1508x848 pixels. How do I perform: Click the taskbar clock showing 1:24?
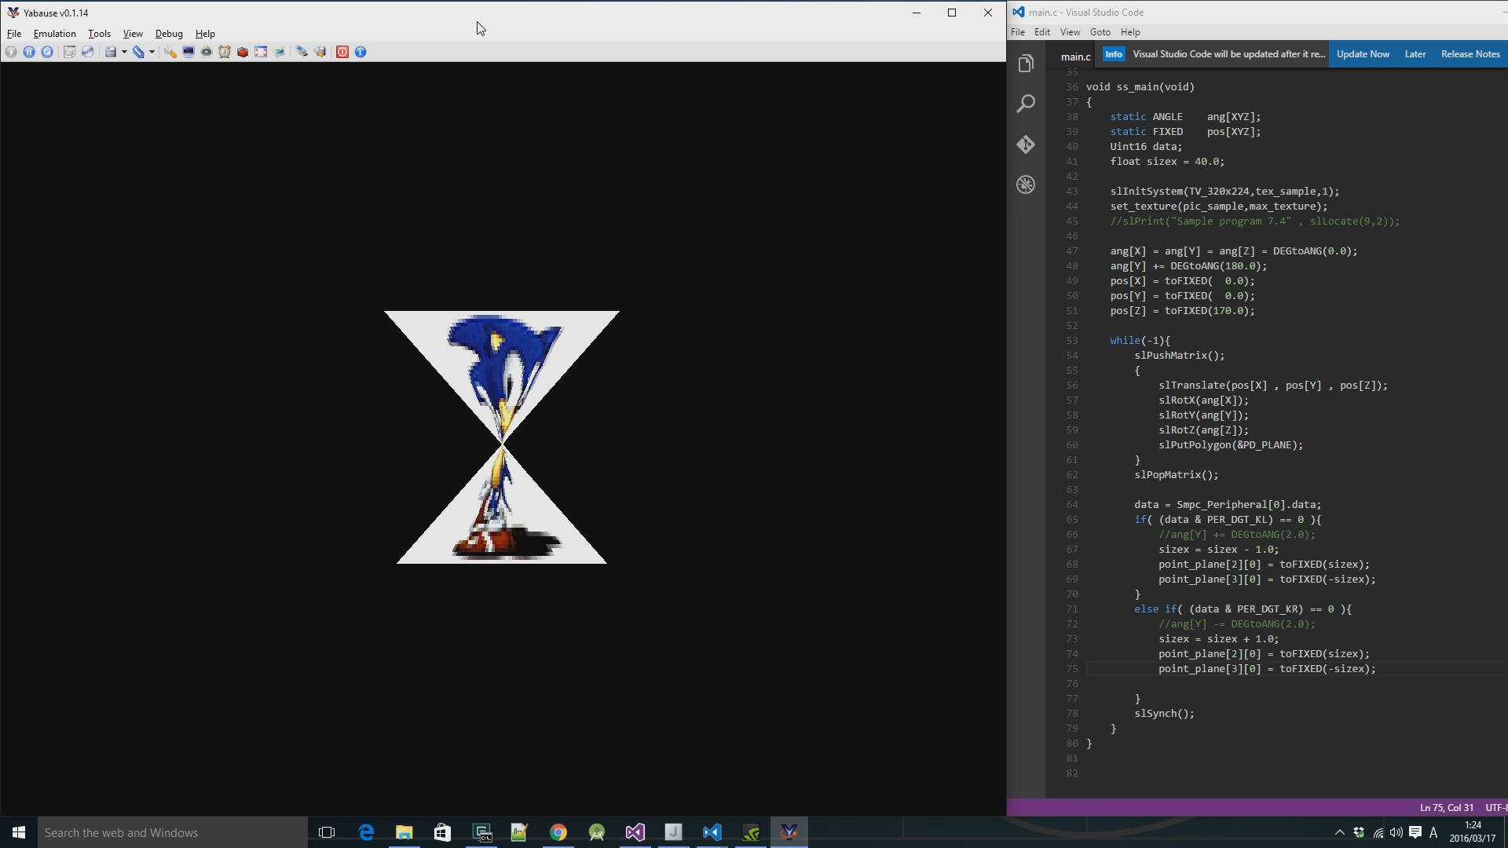[1473, 832]
